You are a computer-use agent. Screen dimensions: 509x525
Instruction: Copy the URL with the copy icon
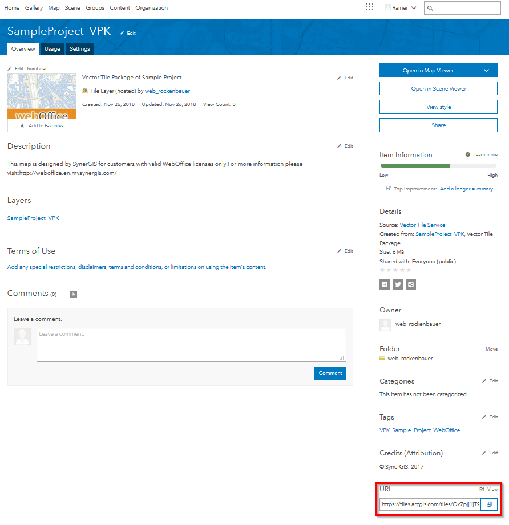click(489, 504)
